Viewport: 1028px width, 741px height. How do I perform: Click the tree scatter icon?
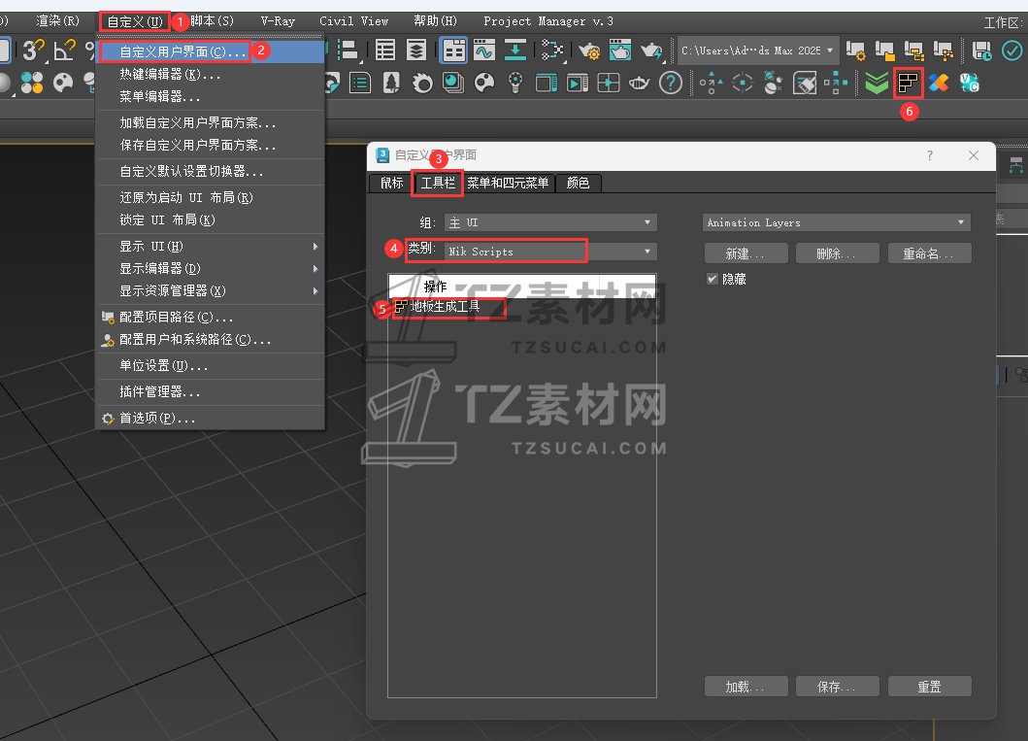point(391,84)
